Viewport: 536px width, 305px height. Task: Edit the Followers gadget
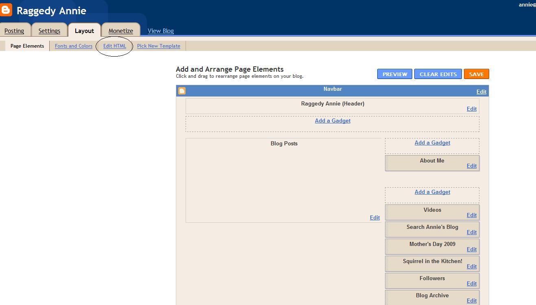472,283
